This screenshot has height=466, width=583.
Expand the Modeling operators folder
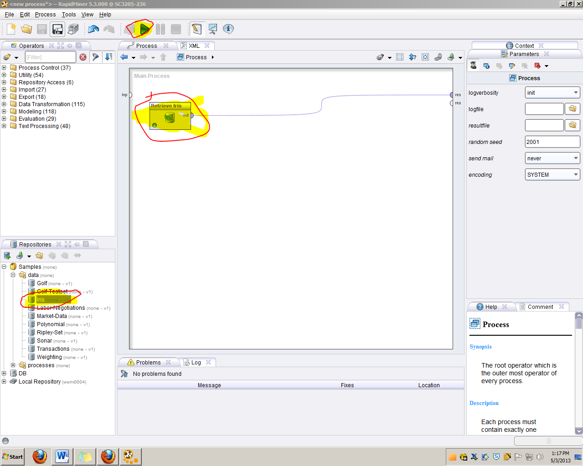click(4, 111)
